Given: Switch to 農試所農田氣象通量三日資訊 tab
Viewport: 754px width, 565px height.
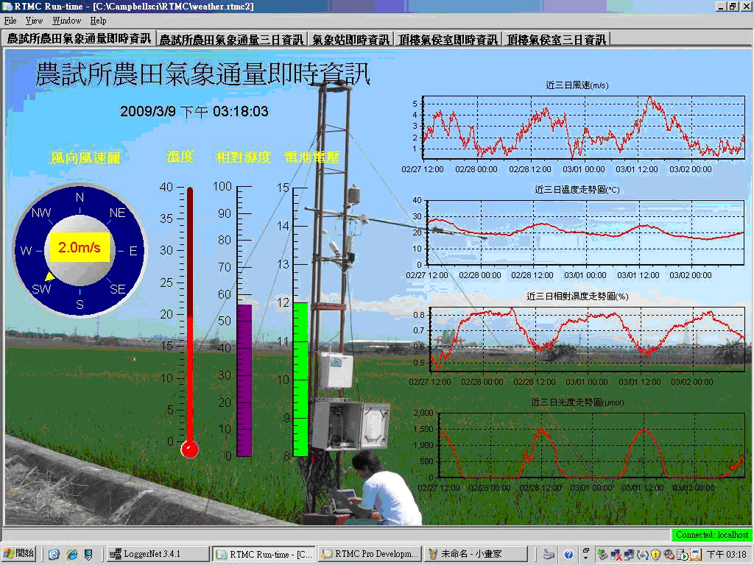Looking at the screenshot, I should point(231,40).
